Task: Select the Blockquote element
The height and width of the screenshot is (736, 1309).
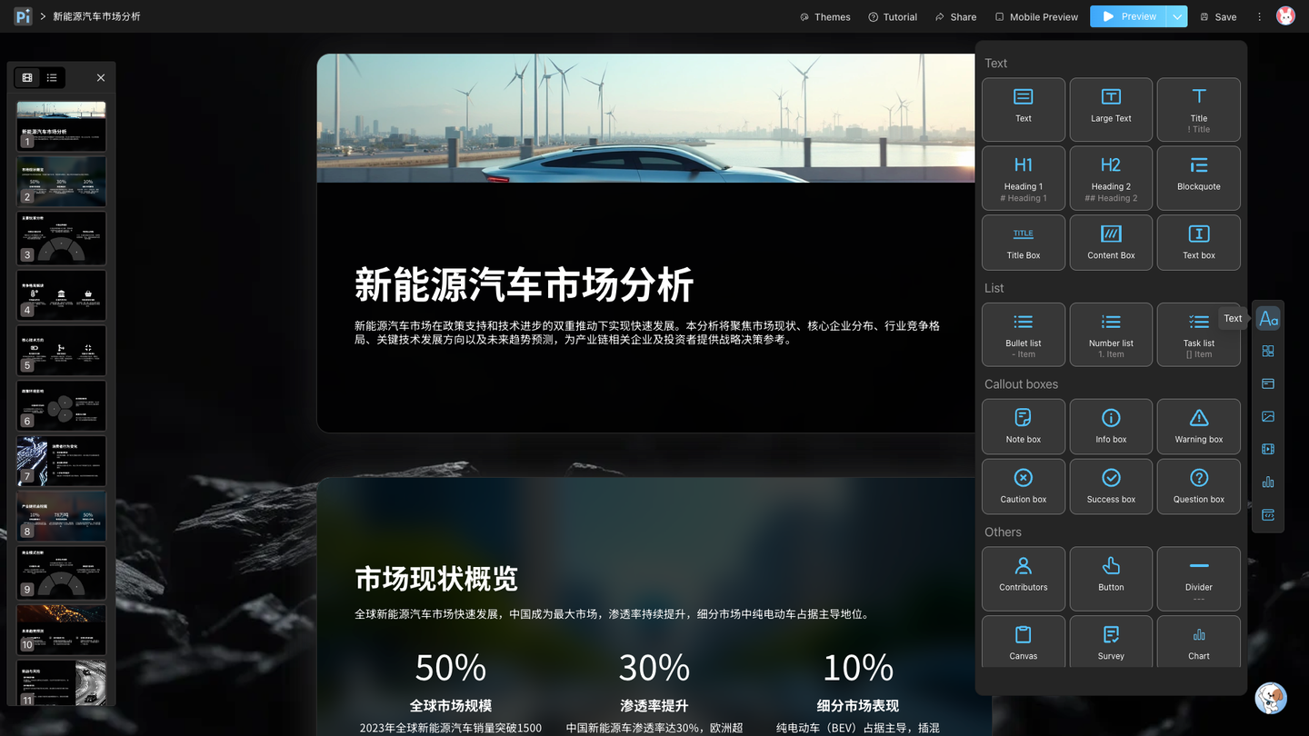Action: coord(1198,177)
